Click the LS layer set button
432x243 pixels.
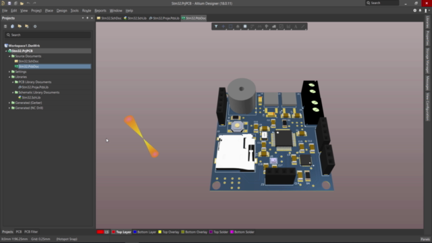[x=107, y=232]
